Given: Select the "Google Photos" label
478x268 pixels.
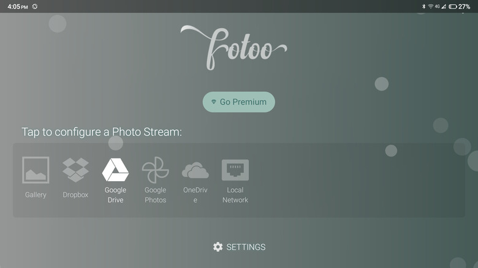Looking at the screenshot, I should coord(155,195).
